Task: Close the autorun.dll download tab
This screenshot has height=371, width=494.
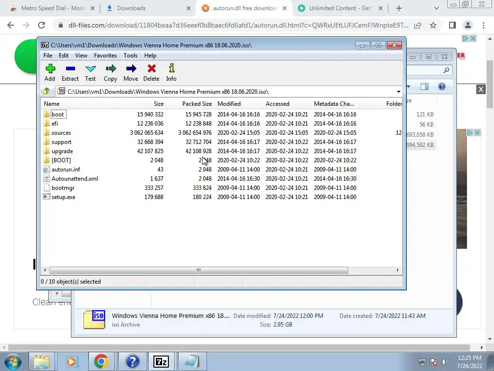Action: [285, 8]
